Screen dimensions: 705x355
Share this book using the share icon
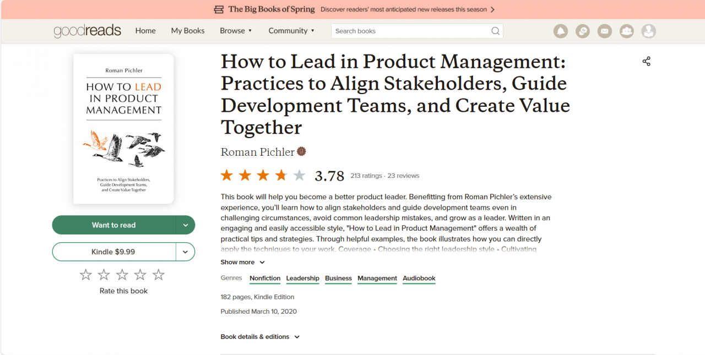pyautogui.click(x=646, y=61)
